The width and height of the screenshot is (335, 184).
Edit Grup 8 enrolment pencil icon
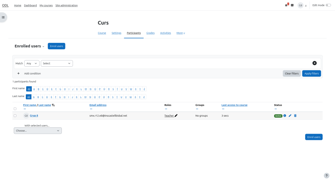click(x=290, y=116)
